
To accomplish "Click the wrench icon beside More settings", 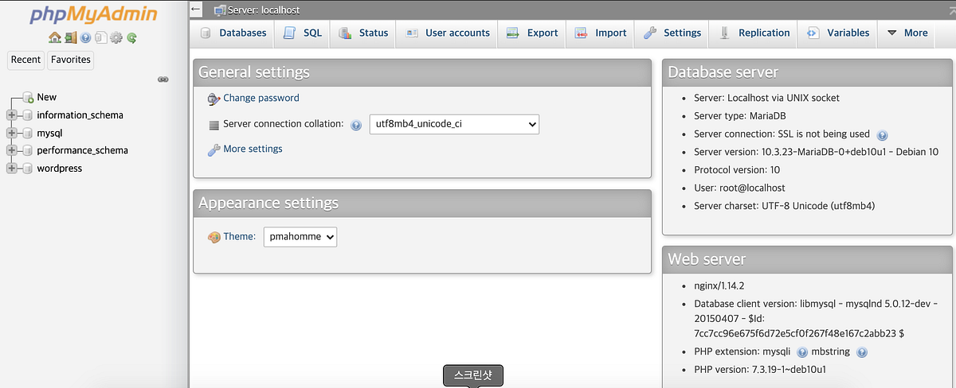I will pyautogui.click(x=214, y=149).
